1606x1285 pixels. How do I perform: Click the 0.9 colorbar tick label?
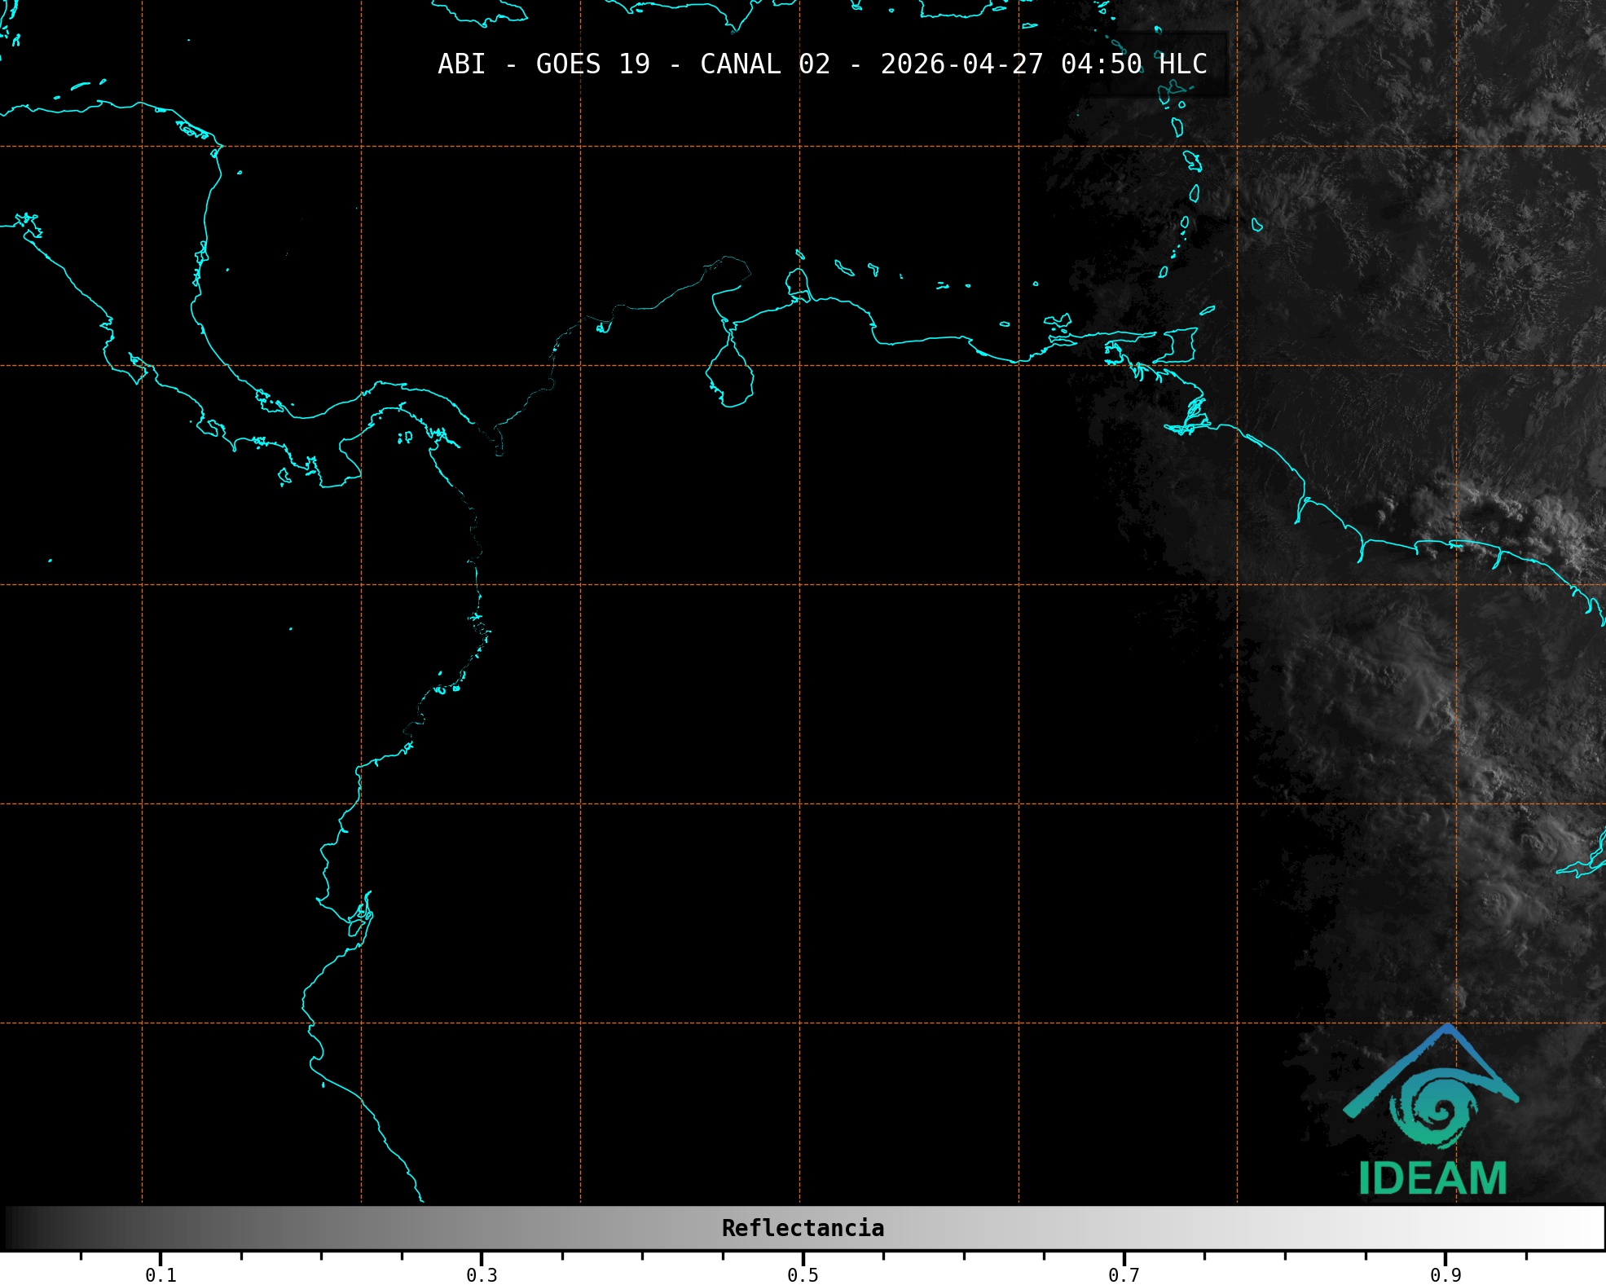coord(1445,1275)
